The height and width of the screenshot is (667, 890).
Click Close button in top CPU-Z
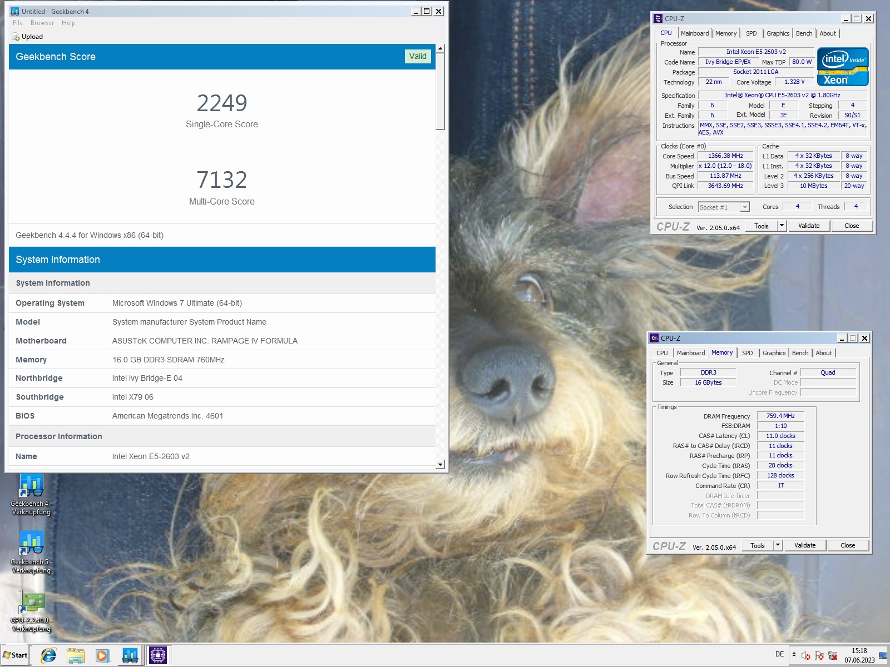coord(852,226)
